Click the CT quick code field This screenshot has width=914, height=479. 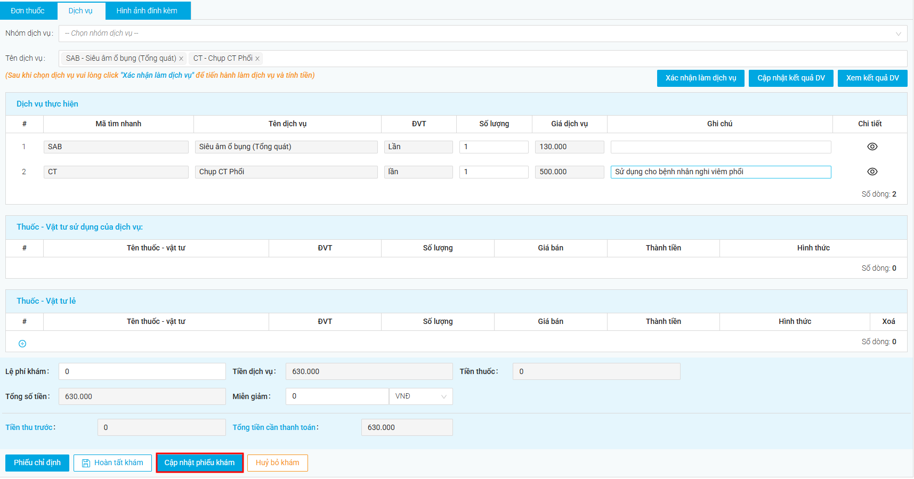point(116,172)
